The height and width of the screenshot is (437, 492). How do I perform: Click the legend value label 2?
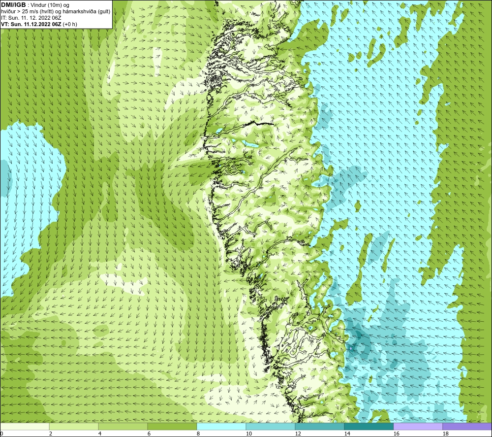click(51, 434)
